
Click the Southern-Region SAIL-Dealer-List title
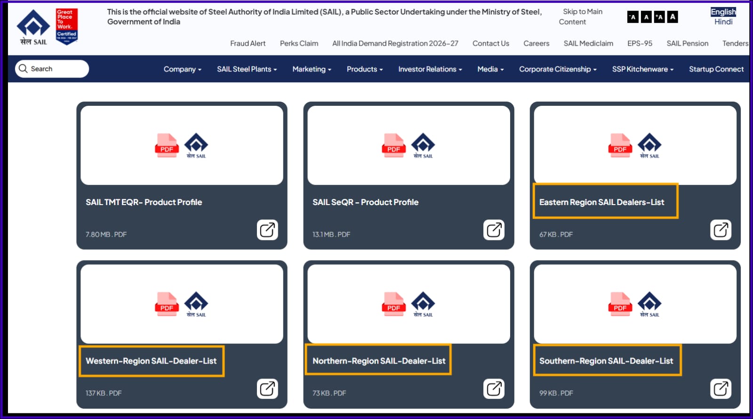(x=606, y=361)
